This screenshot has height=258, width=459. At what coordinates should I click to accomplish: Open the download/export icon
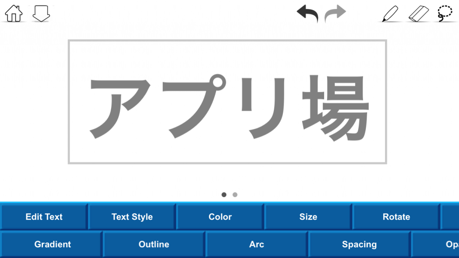(x=41, y=13)
